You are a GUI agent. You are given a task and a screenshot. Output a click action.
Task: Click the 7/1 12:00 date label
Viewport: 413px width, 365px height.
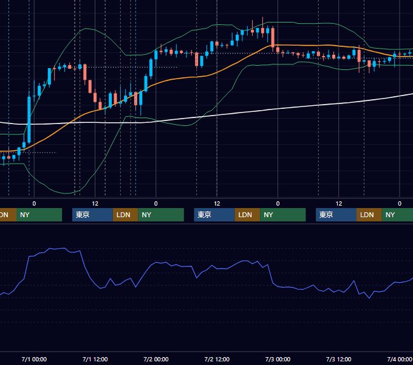pos(95,359)
